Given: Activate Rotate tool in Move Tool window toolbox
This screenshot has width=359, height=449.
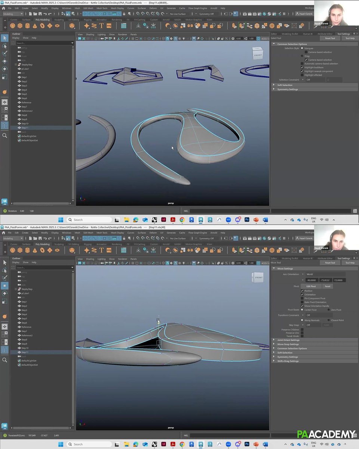Looking at the screenshot, I should point(4,293).
